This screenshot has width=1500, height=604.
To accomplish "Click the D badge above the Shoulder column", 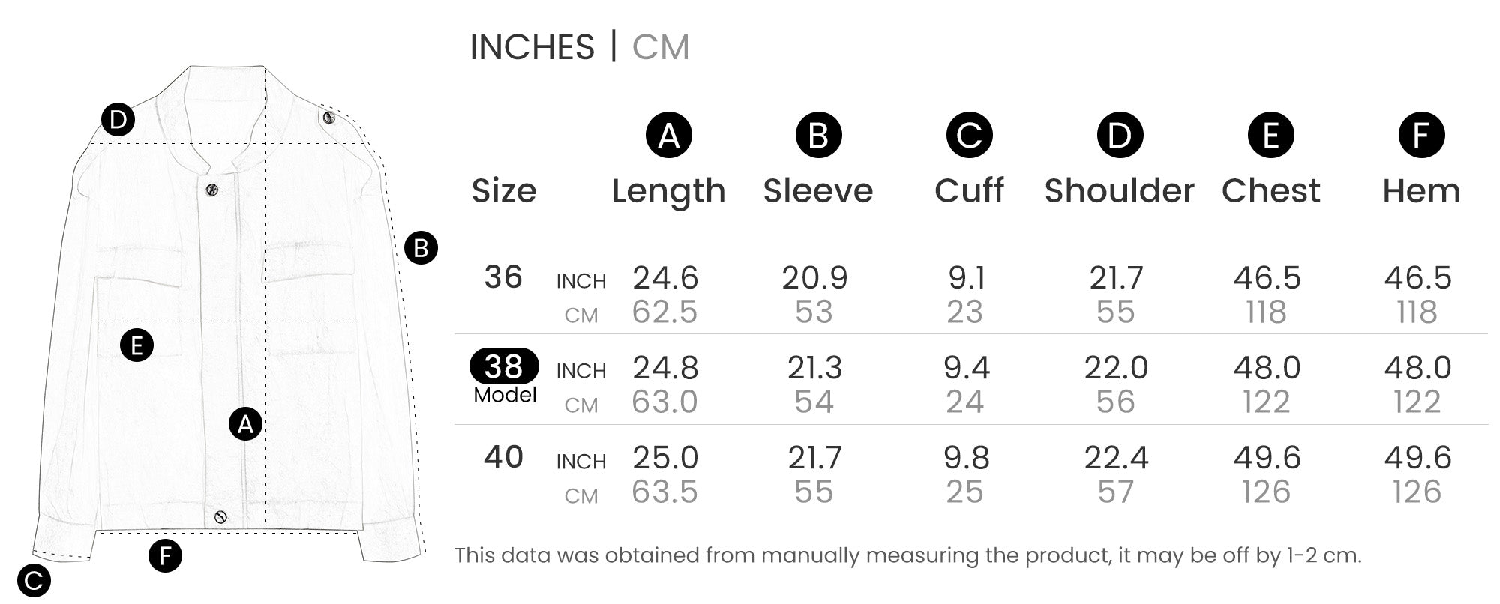I will pyautogui.click(x=1120, y=136).
